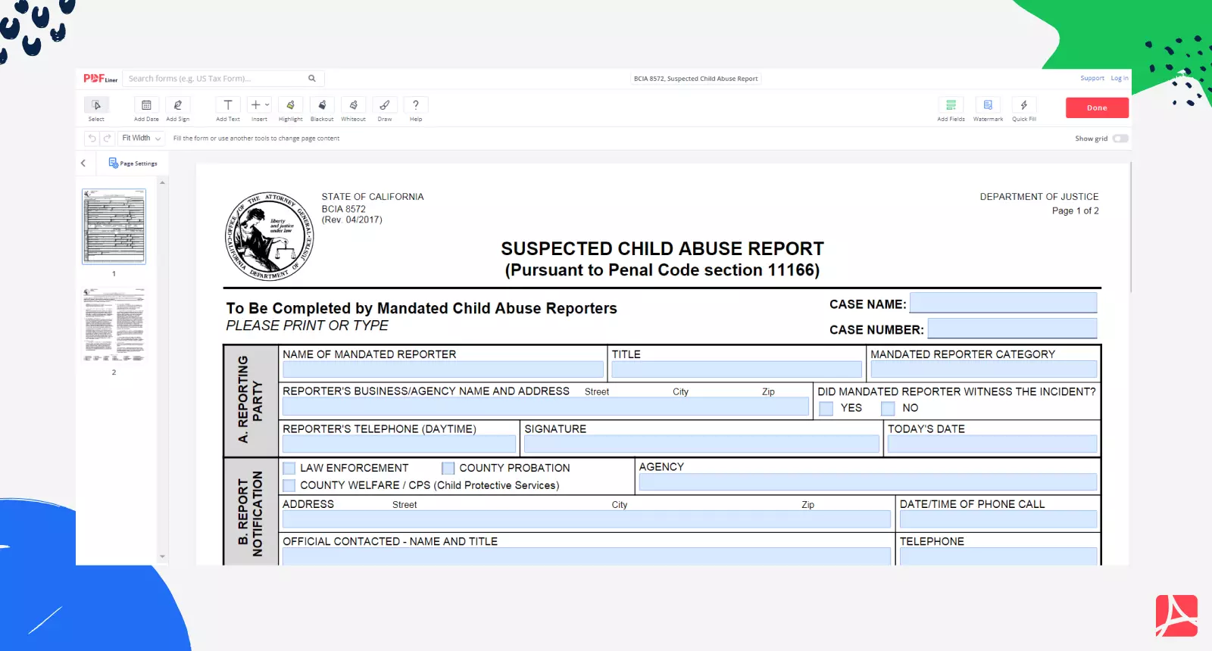Click the Insert plus icon
Viewport: 1212px width, 651px height.
tap(256, 105)
